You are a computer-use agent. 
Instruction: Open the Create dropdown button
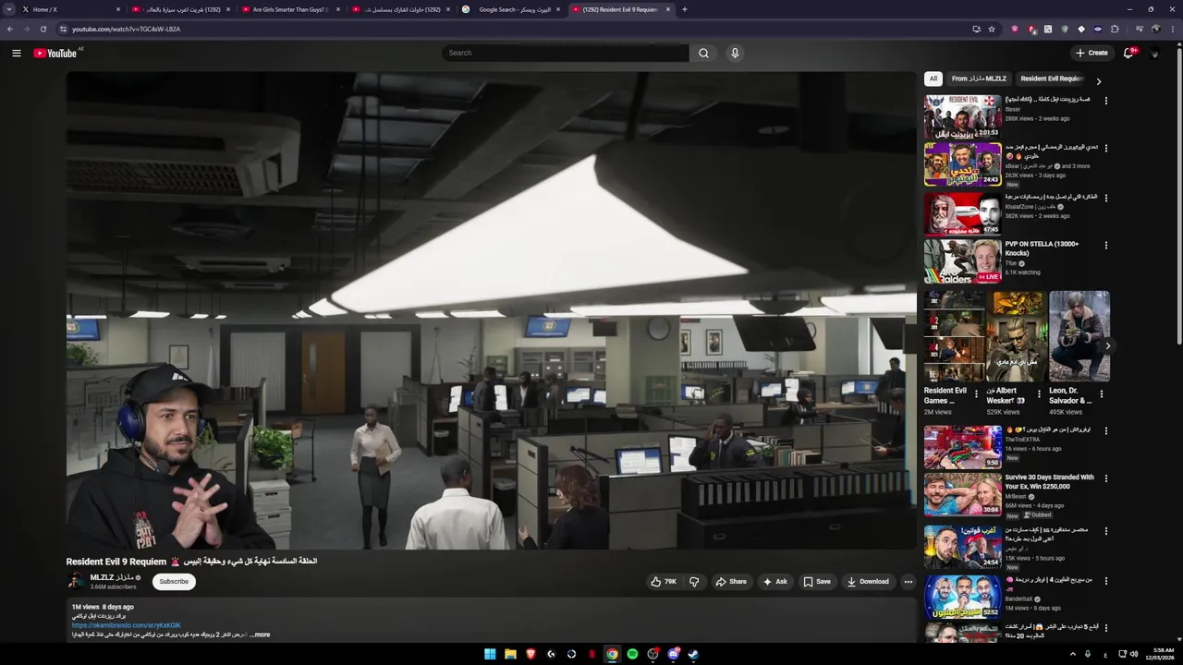[1092, 53]
